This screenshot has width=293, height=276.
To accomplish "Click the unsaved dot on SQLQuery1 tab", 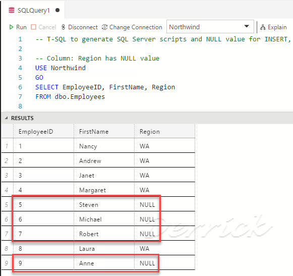I will point(57,10).
